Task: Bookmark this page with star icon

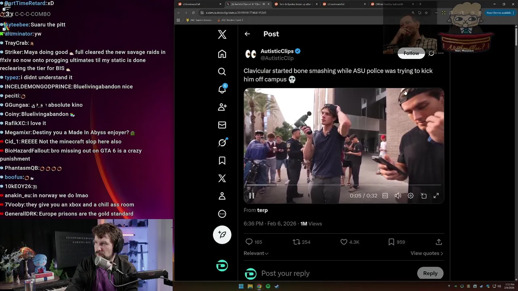Action: click(426, 13)
